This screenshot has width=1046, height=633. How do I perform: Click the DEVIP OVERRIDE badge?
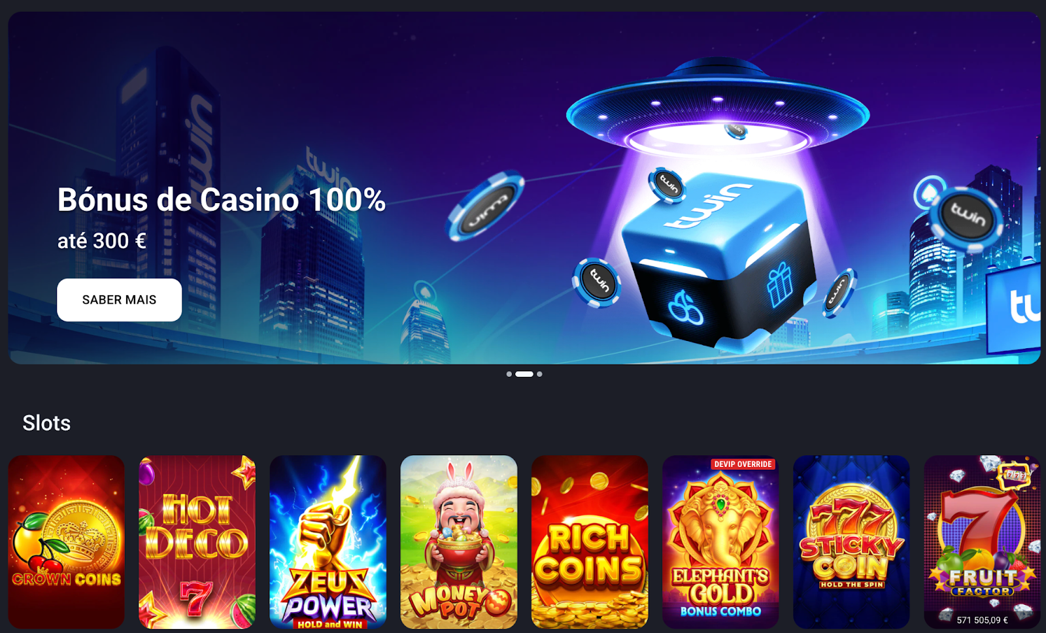coord(743,464)
